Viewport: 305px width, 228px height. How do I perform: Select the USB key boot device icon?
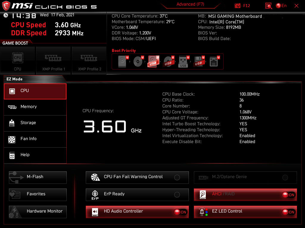click(183, 61)
